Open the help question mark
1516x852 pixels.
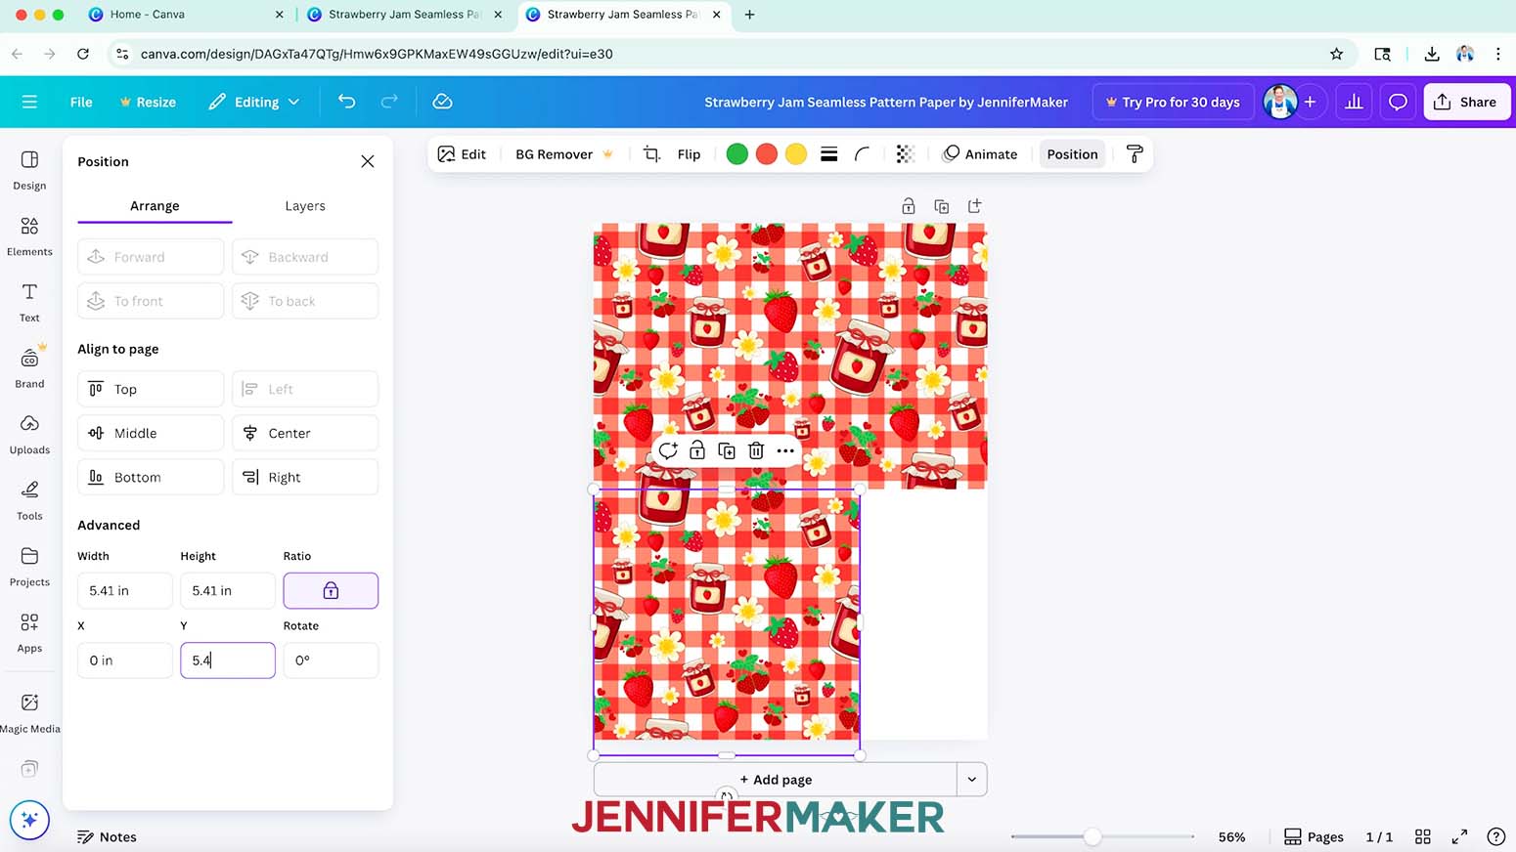coord(1495,836)
